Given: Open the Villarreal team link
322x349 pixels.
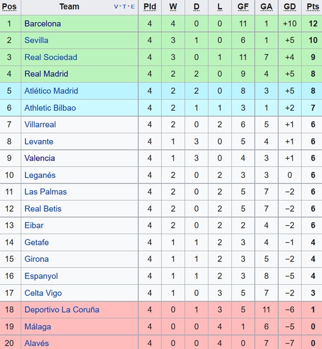Looking at the screenshot, I should tap(40, 124).
